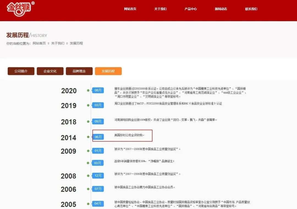Image resolution: width=297 pixels, height=209 pixels.
Task: Click the green dot beside 2020
Action: 88,90
